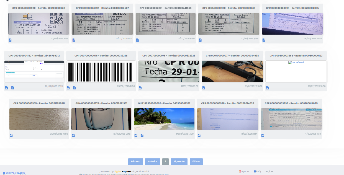
Task: Click the date 27/02/2025 9:01
Action: pos(124,39)
